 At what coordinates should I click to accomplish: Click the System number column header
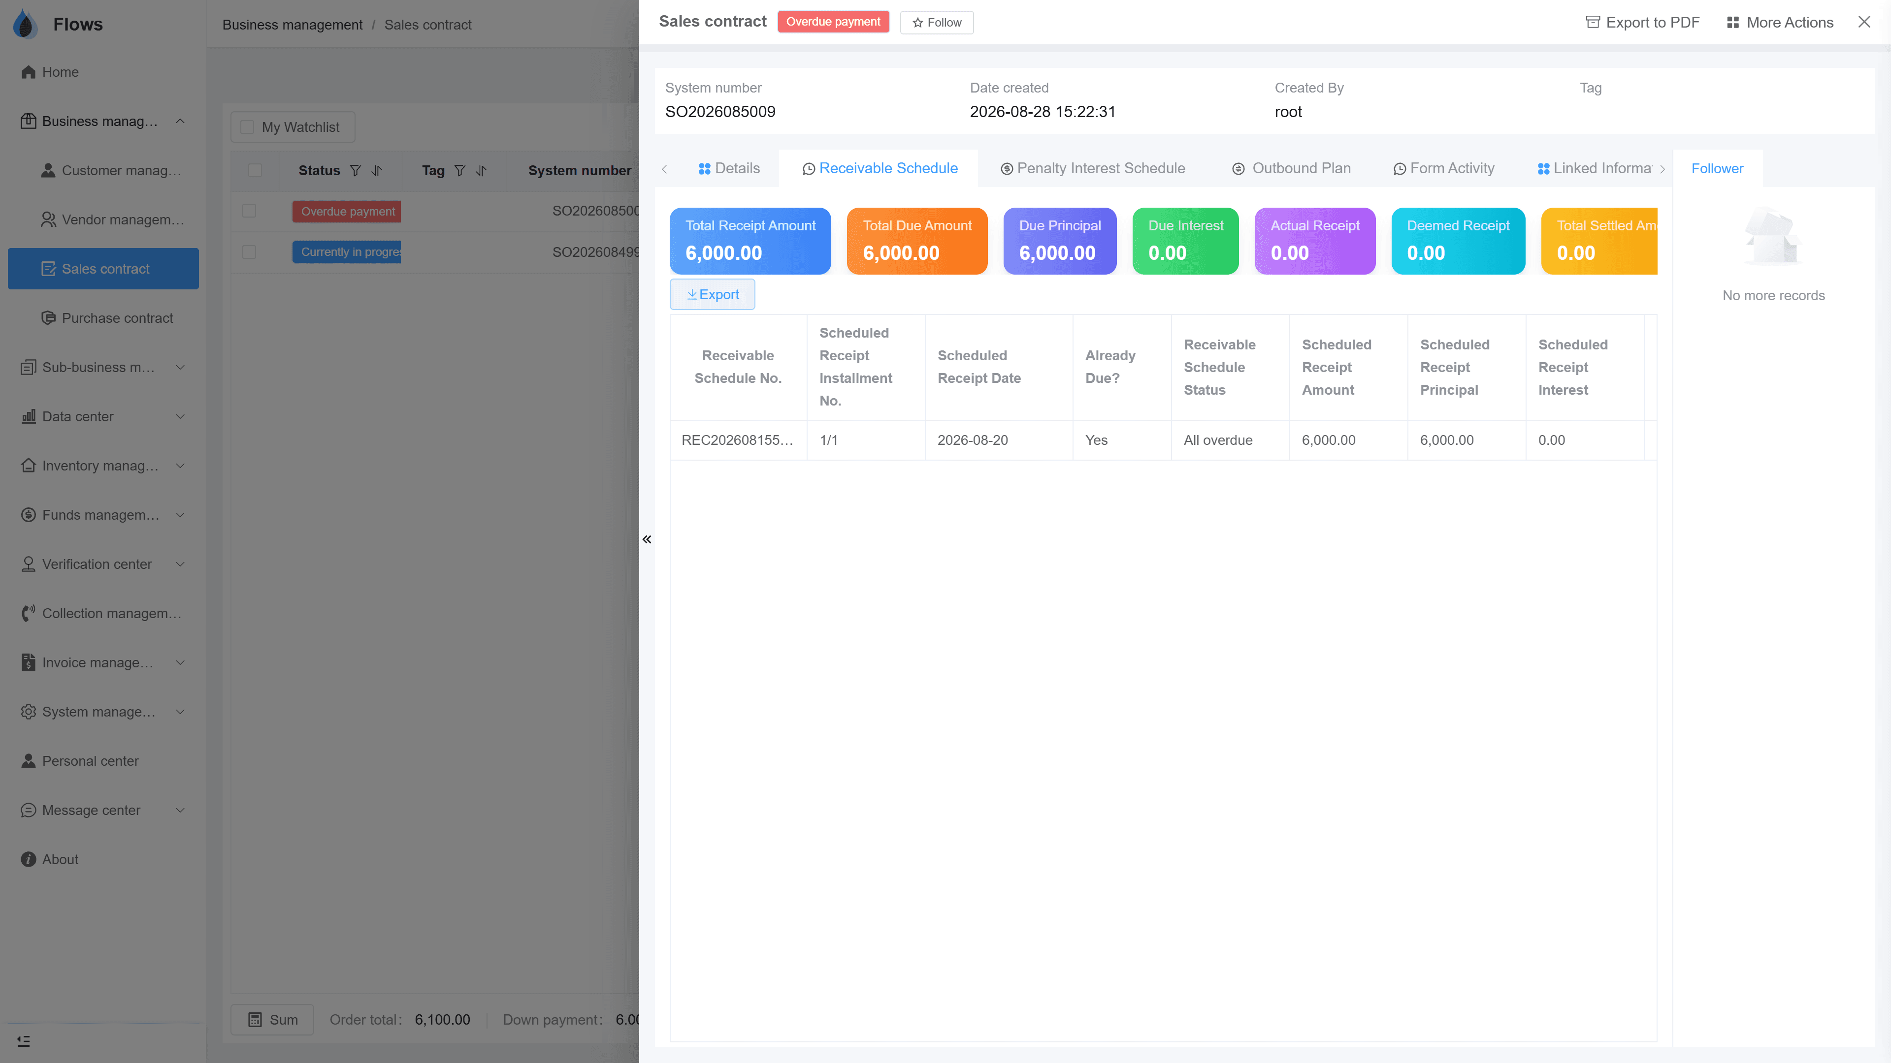(x=579, y=170)
